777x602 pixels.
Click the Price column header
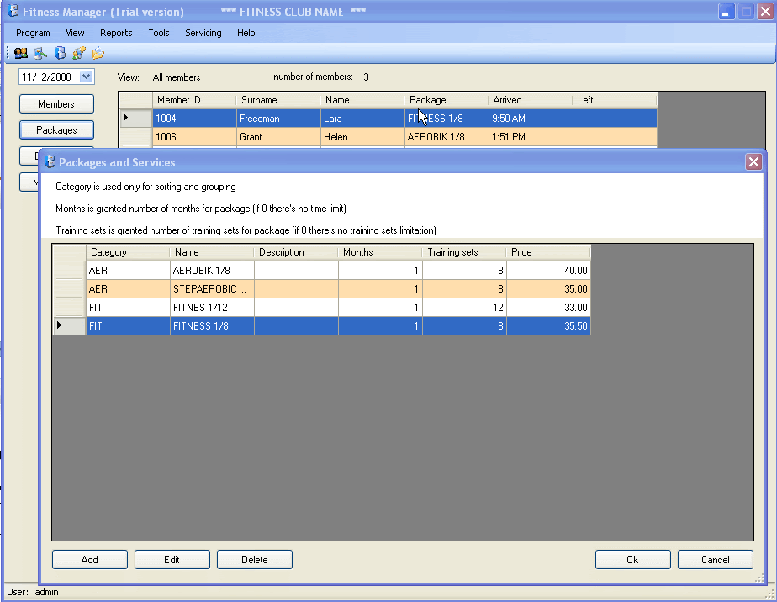[548, 252]
